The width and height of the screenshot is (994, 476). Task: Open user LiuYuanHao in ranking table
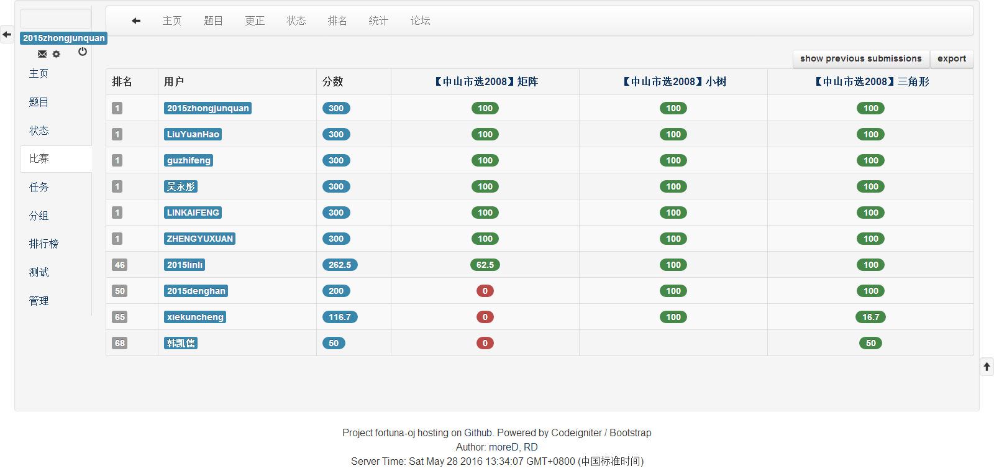click(193, 134)
